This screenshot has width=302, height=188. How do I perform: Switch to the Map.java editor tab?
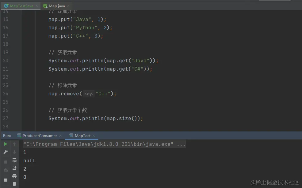pos(57,6)
